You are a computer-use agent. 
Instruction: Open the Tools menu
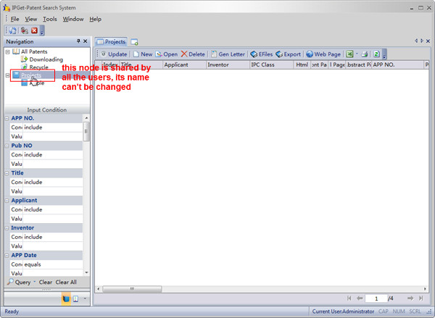tap(49, 19)
